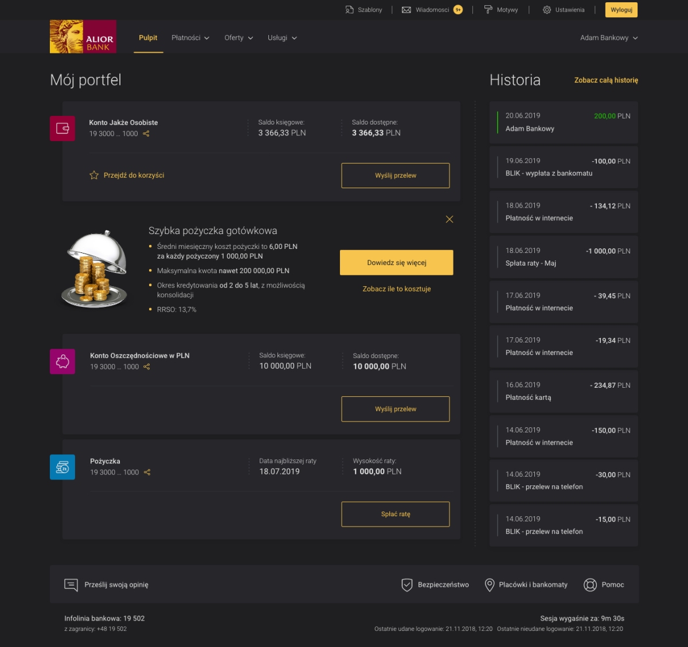Open Ustawienia settings gear icon

pyautogui.click(x=547, y=10)
